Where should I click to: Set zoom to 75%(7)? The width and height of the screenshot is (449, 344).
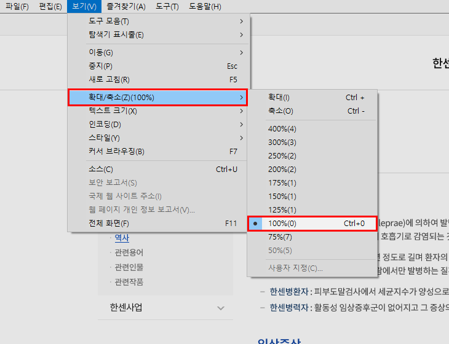pyautogui.click(x=280, y=237)
